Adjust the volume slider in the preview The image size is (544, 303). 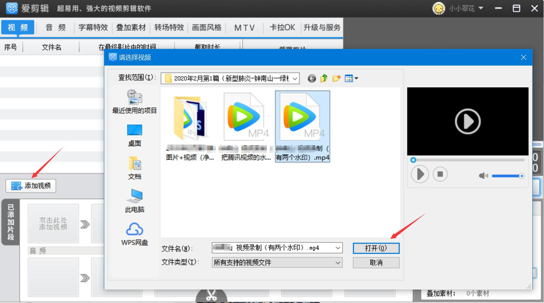(508, 176)
